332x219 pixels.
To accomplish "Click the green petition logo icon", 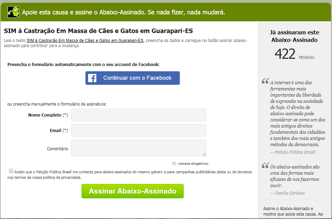I will 13,12.
